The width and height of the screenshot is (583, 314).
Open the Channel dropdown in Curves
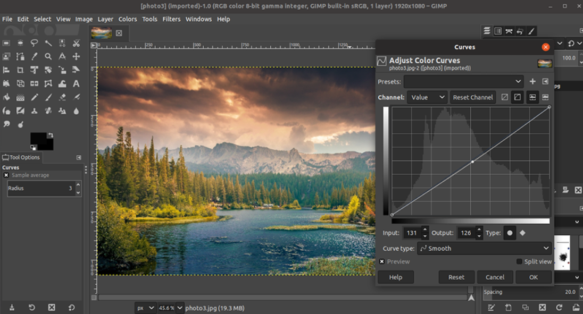coord(427,97)
